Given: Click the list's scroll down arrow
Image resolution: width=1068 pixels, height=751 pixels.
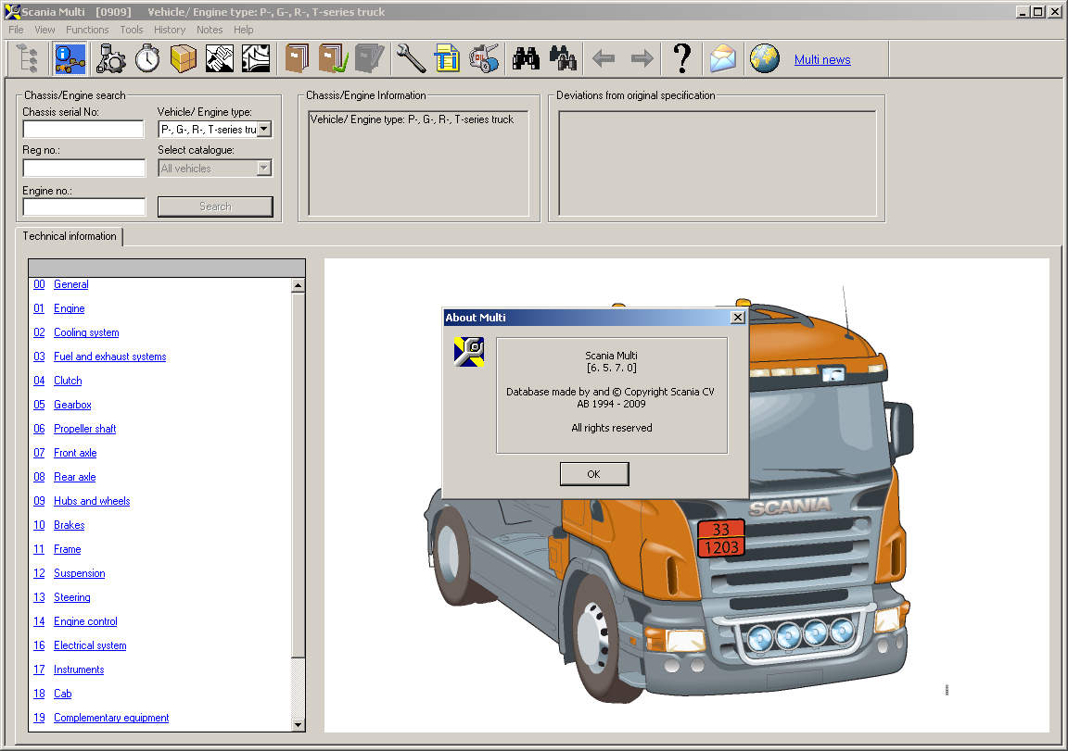Looking at the screenshot, I should click(299, 724).
